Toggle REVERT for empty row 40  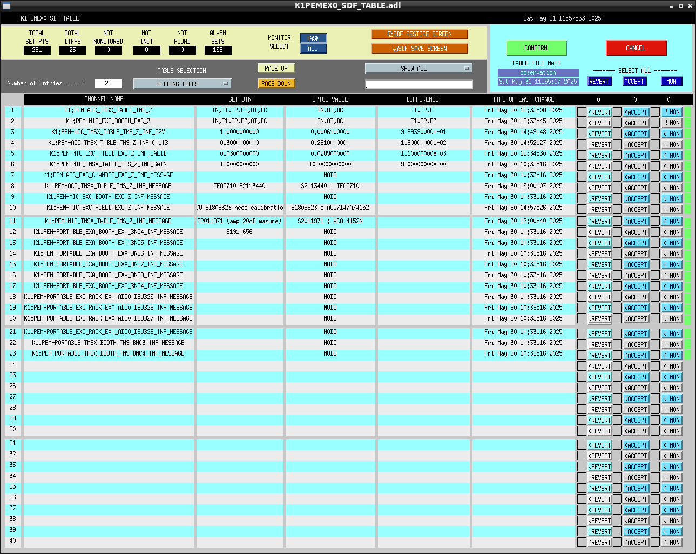(x=599, y=542)
